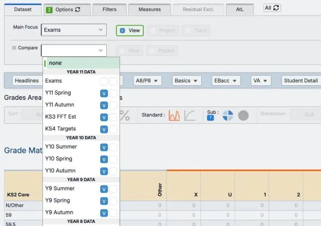Tick the empty project box for Y9 Summer
Image resolution: width=321 pixels, height=226 pixels.
pos(113,189)
